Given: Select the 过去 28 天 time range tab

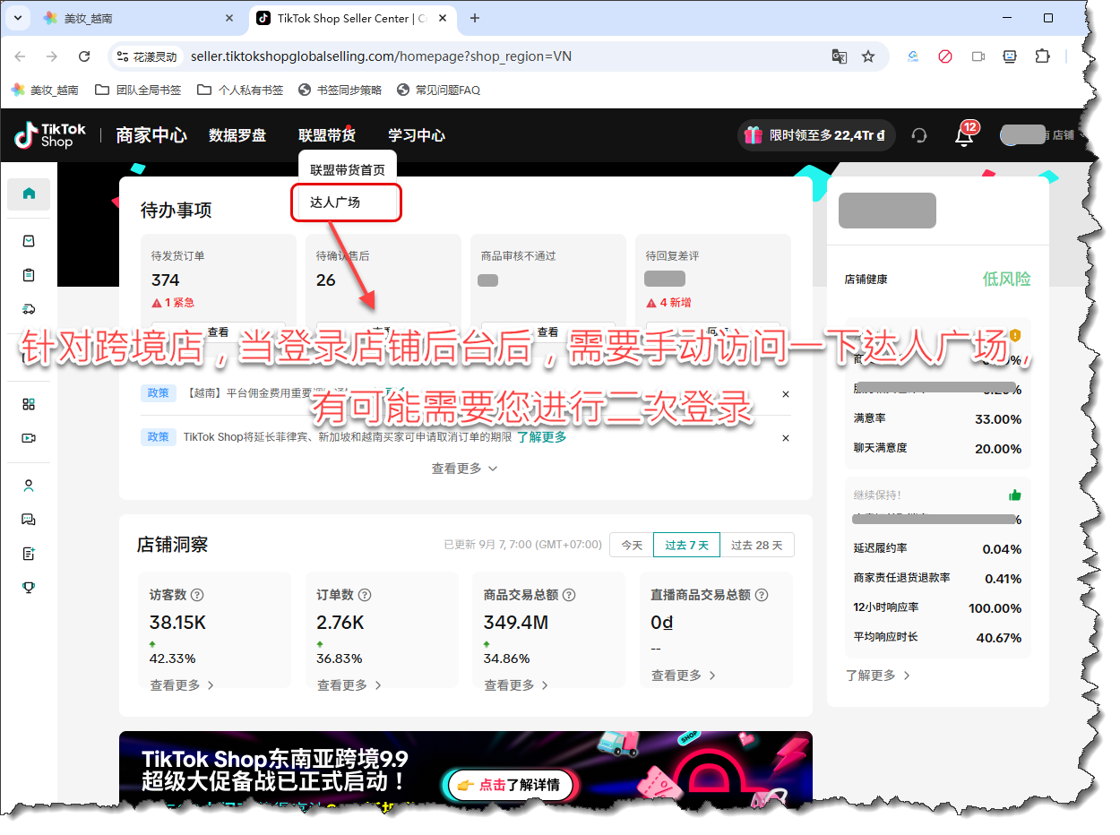Looking at the screenshot, I should [x=757, y=545].
